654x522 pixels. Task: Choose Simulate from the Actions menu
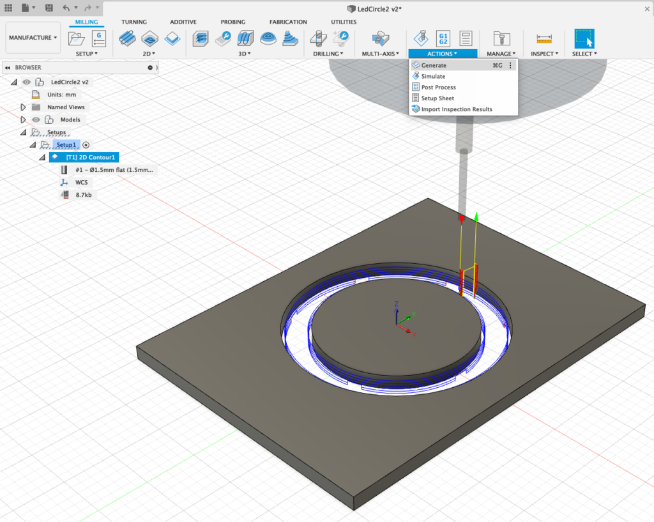[x=463, y=77]
